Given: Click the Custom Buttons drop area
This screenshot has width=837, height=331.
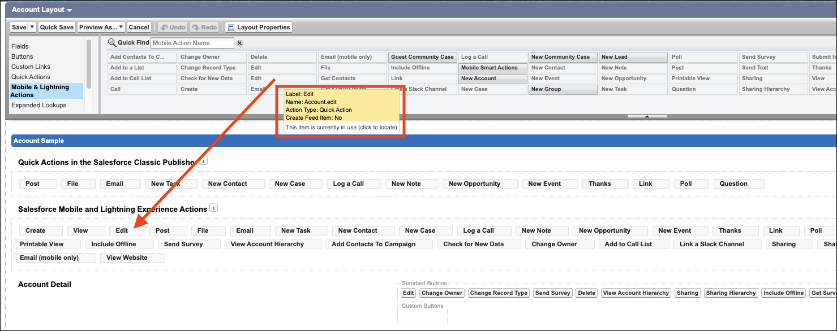Looking at the screenshot, I should 422,313.
